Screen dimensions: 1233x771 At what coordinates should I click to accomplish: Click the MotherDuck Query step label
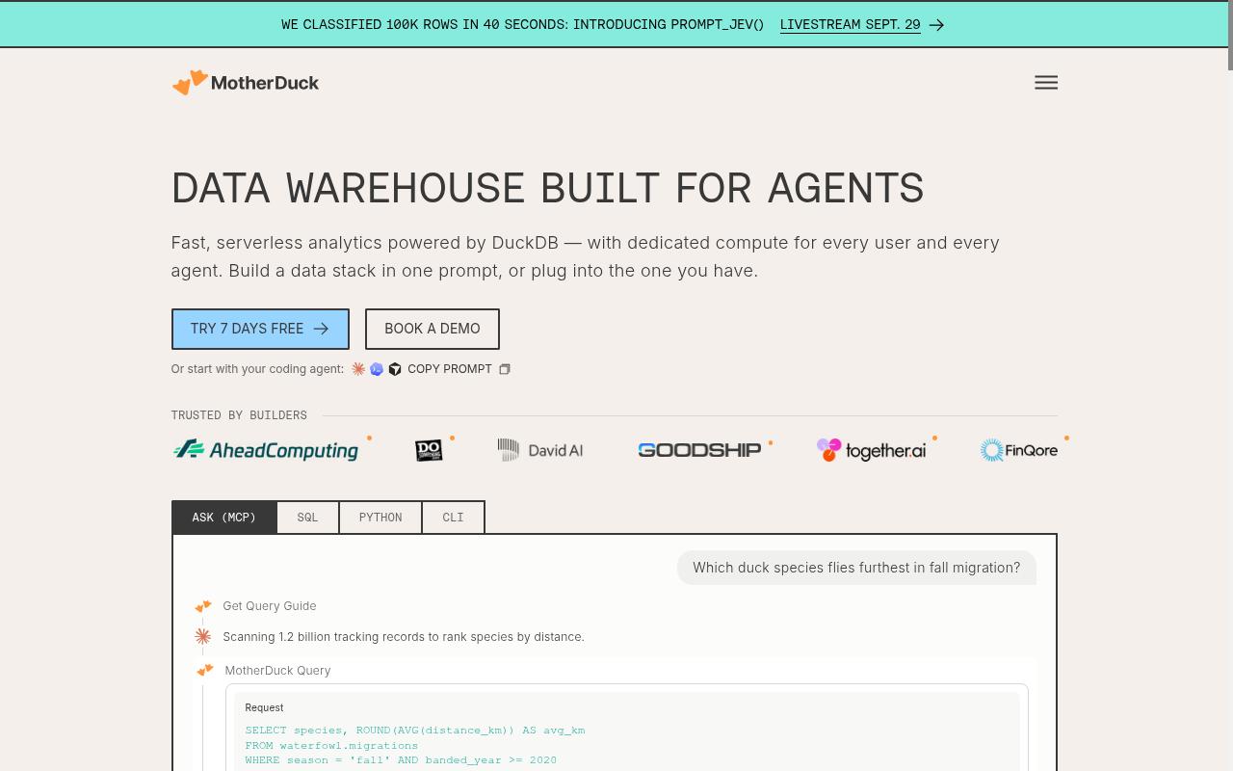(277, 671)
